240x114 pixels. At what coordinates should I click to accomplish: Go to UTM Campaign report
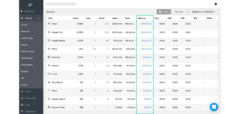click(x=28, y=51)
